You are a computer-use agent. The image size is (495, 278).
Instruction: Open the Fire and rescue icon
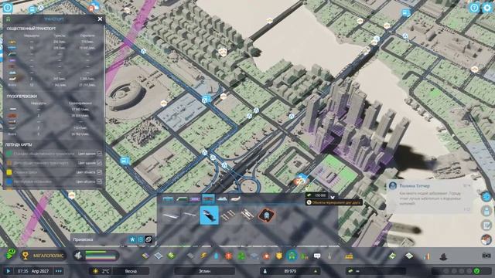(x=266, y=256)
